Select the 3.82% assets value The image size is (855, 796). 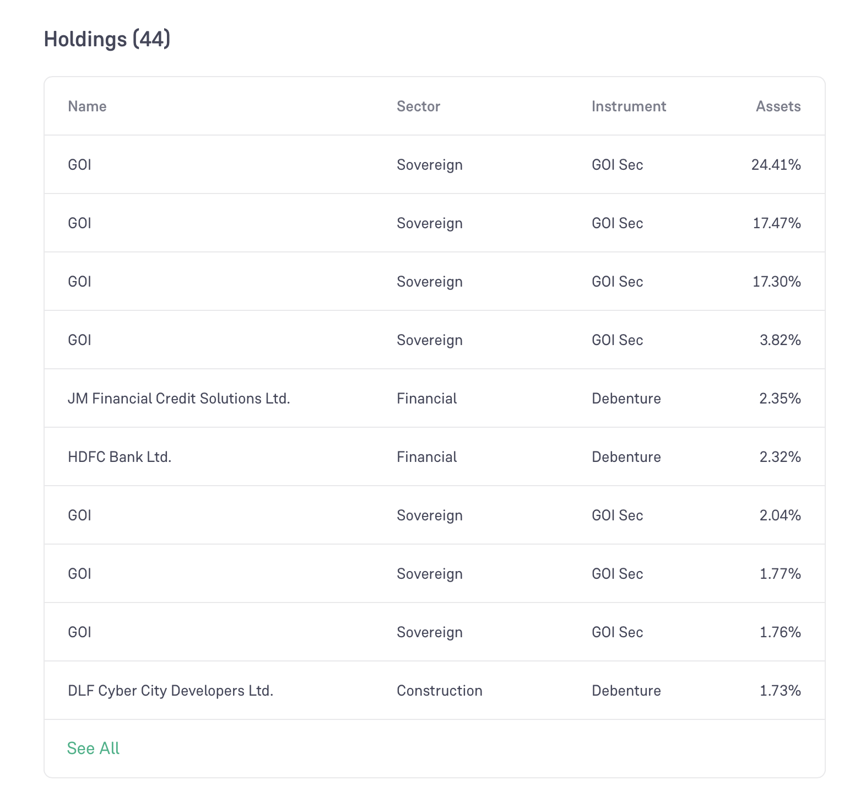coord(780,340)
